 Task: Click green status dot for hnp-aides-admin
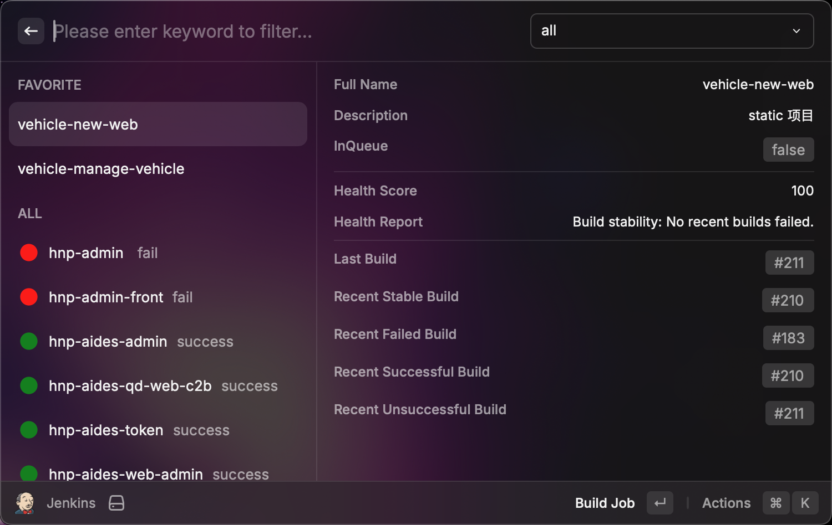coord(29,341)
